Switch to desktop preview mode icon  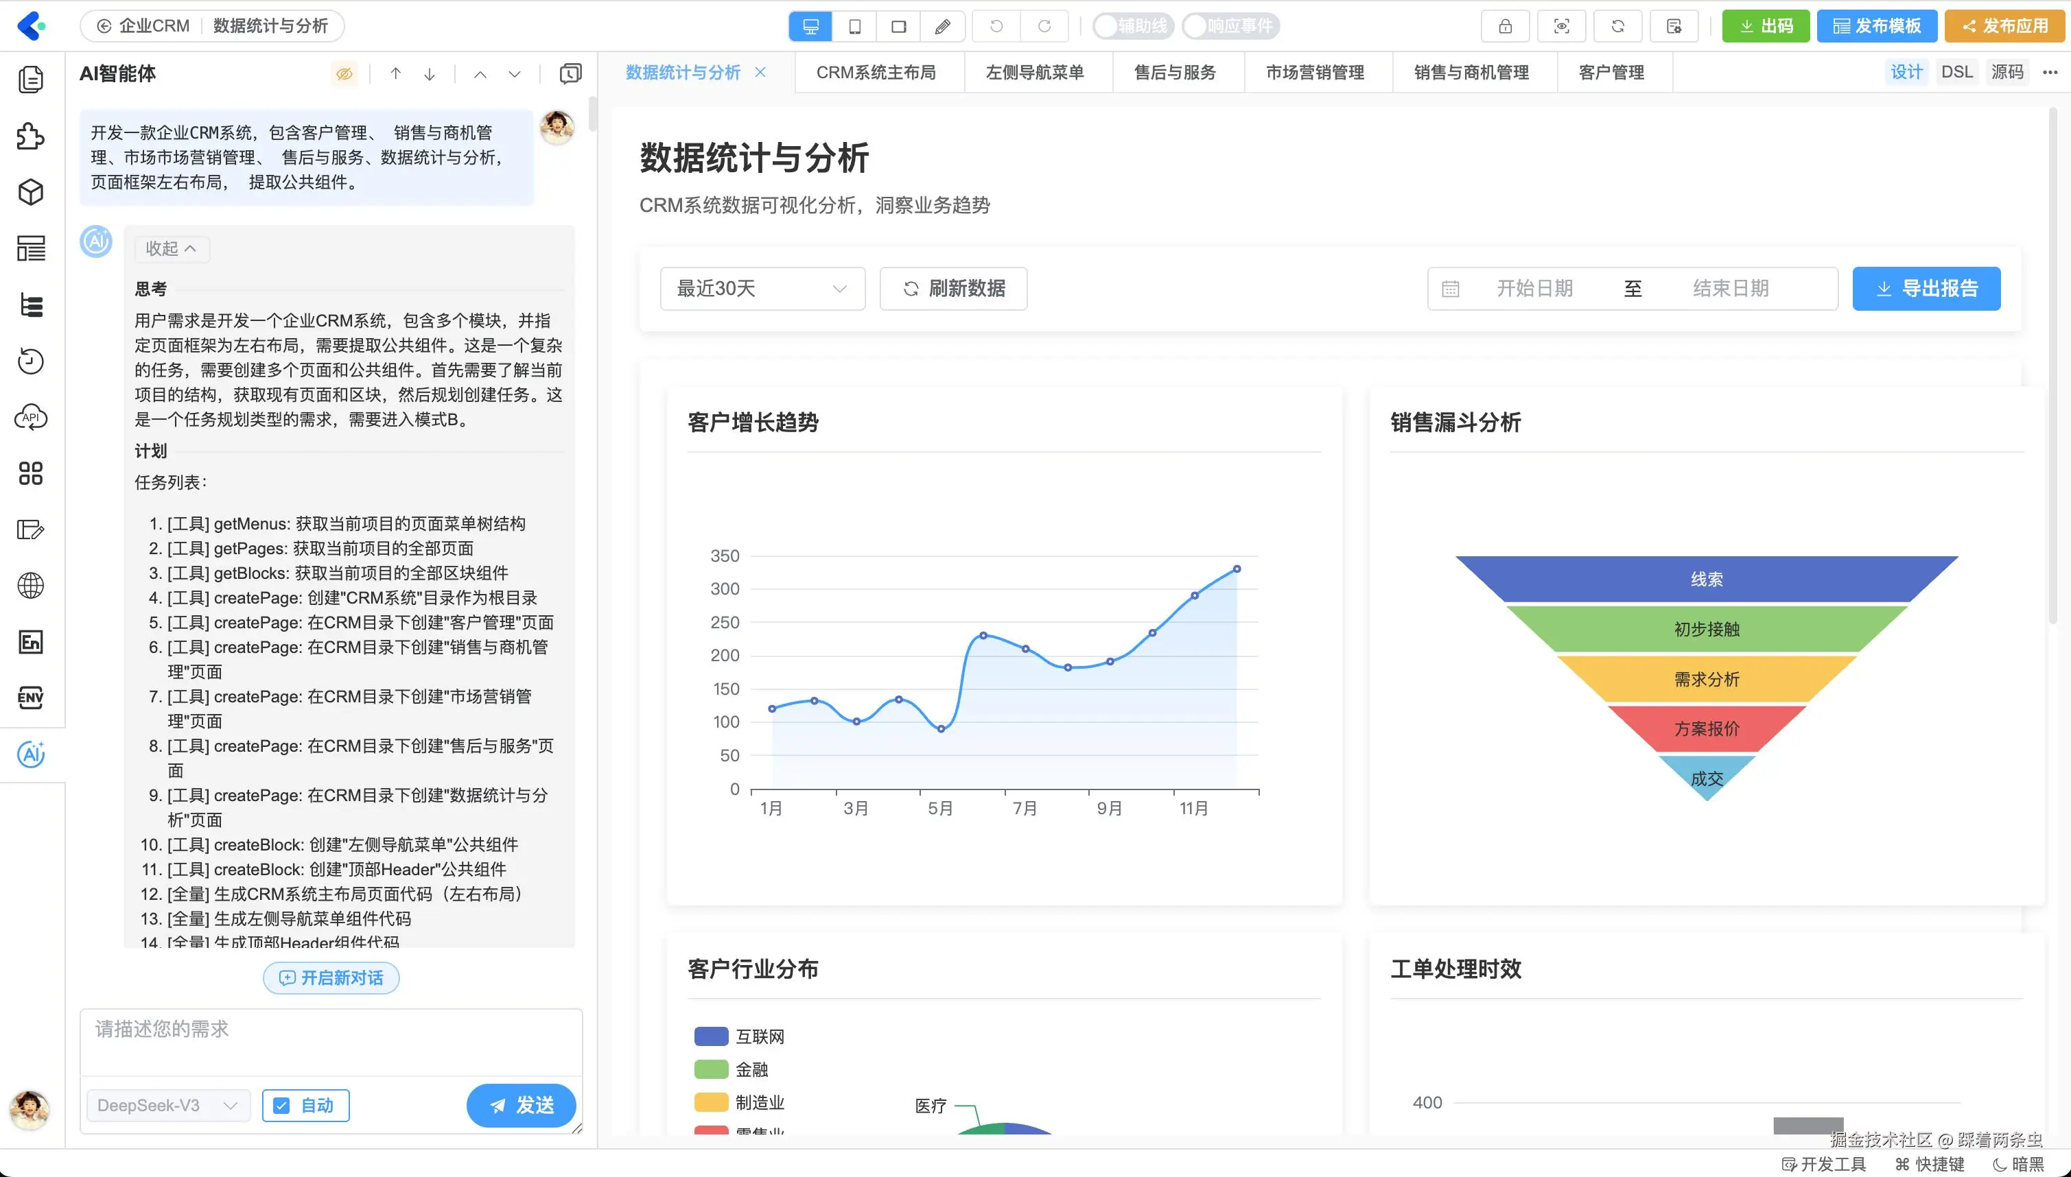[x=810, y=26]
